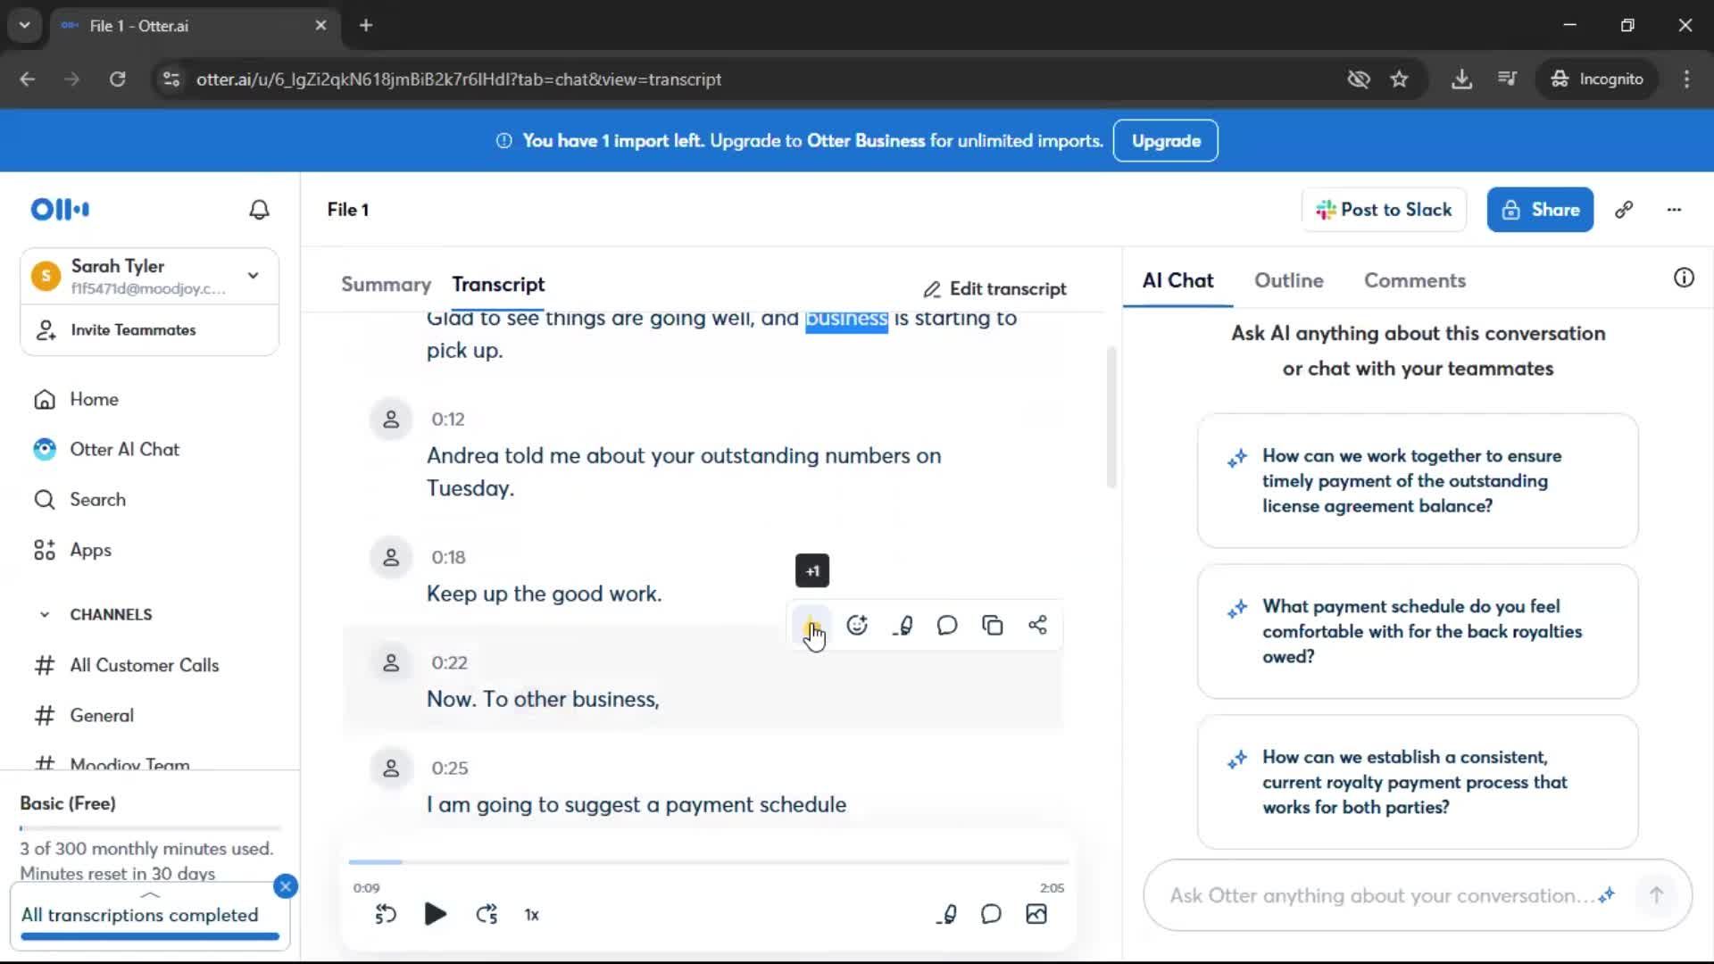1714x964 pixels.
Task: Change the 1x playback speed
Action: click(x=531, y=916)
